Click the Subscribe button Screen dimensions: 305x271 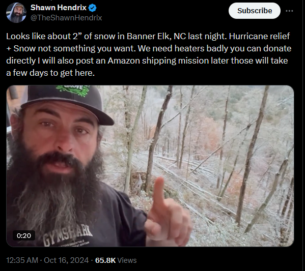point(255,11)
